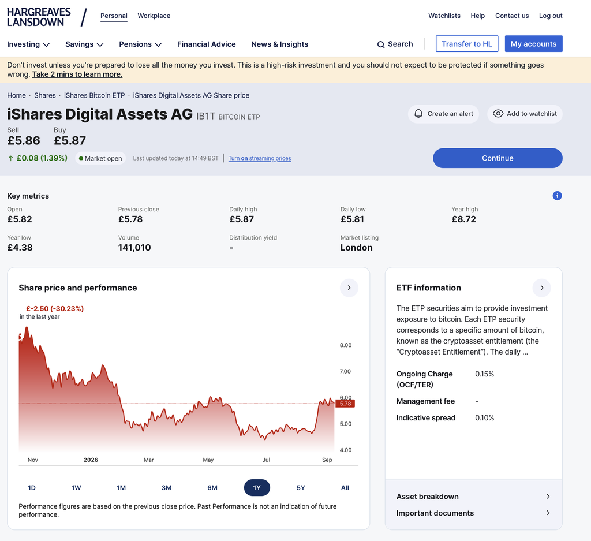Click Log out

(x=550, y=16)
